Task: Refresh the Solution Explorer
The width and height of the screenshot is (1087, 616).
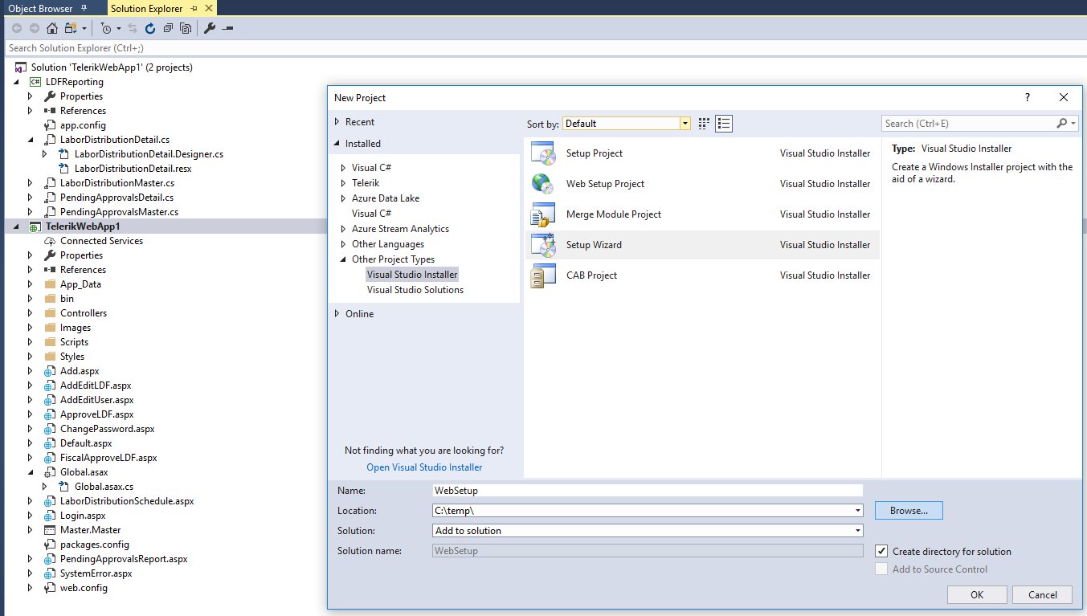Action: click(150, 28)
